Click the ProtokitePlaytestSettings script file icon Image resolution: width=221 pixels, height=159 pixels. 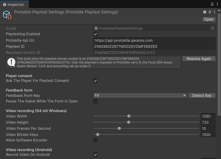coord(96,28)
